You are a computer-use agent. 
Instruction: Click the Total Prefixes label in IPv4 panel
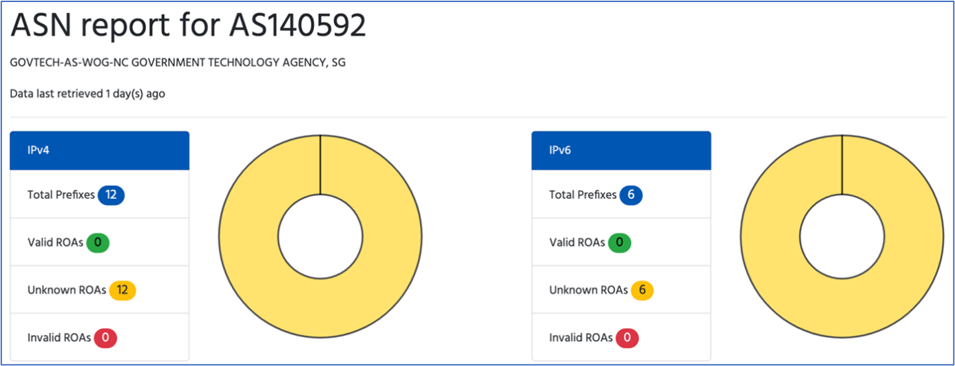[61, 195]
